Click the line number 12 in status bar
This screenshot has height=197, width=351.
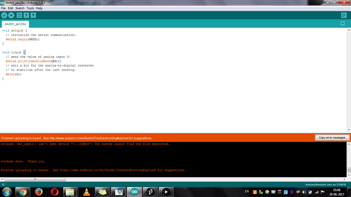pos(3,185)
